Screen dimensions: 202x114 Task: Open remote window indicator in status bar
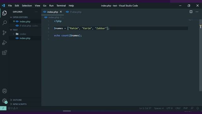coord(3,108)
